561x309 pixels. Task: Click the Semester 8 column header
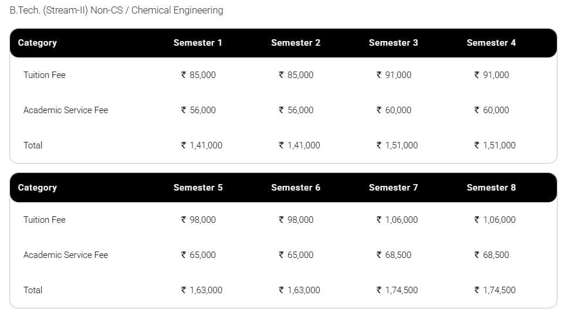[x=491, y=188]
